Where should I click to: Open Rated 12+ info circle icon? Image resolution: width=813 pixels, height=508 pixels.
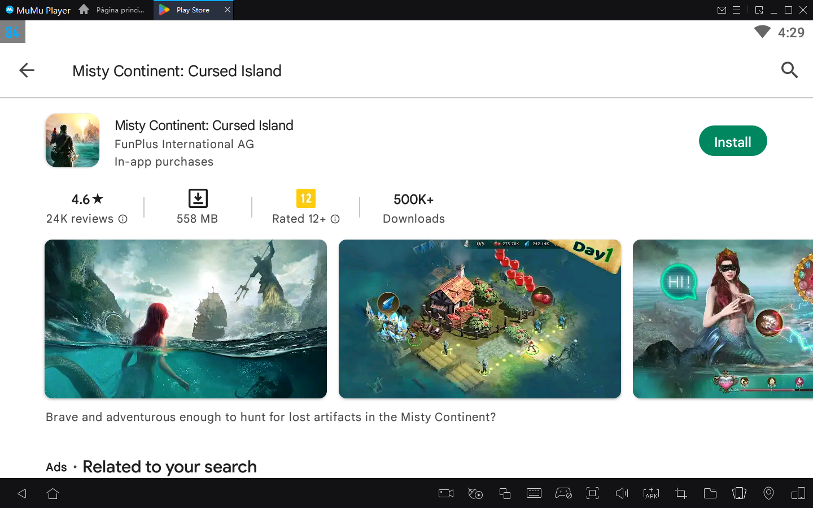click(x=335, y=219)
